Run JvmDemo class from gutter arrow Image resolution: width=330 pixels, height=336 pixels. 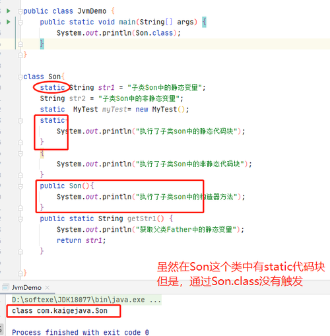coord(9,11)
